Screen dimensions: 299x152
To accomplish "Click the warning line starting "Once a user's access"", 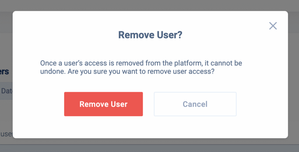I will (x=141, y=63).
